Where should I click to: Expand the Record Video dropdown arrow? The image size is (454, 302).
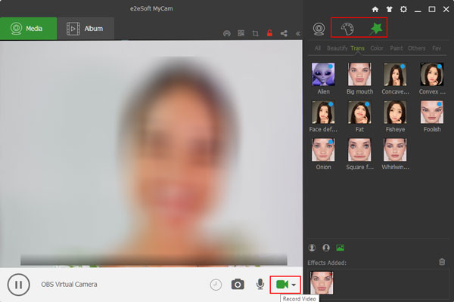point(294,285)
